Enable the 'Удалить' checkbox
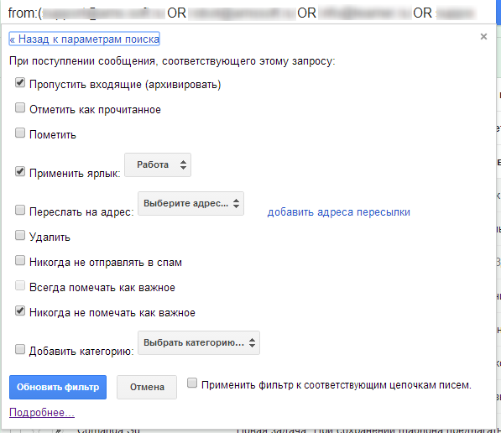This screenshot has width=501, height=433. [x=20, y=236]
